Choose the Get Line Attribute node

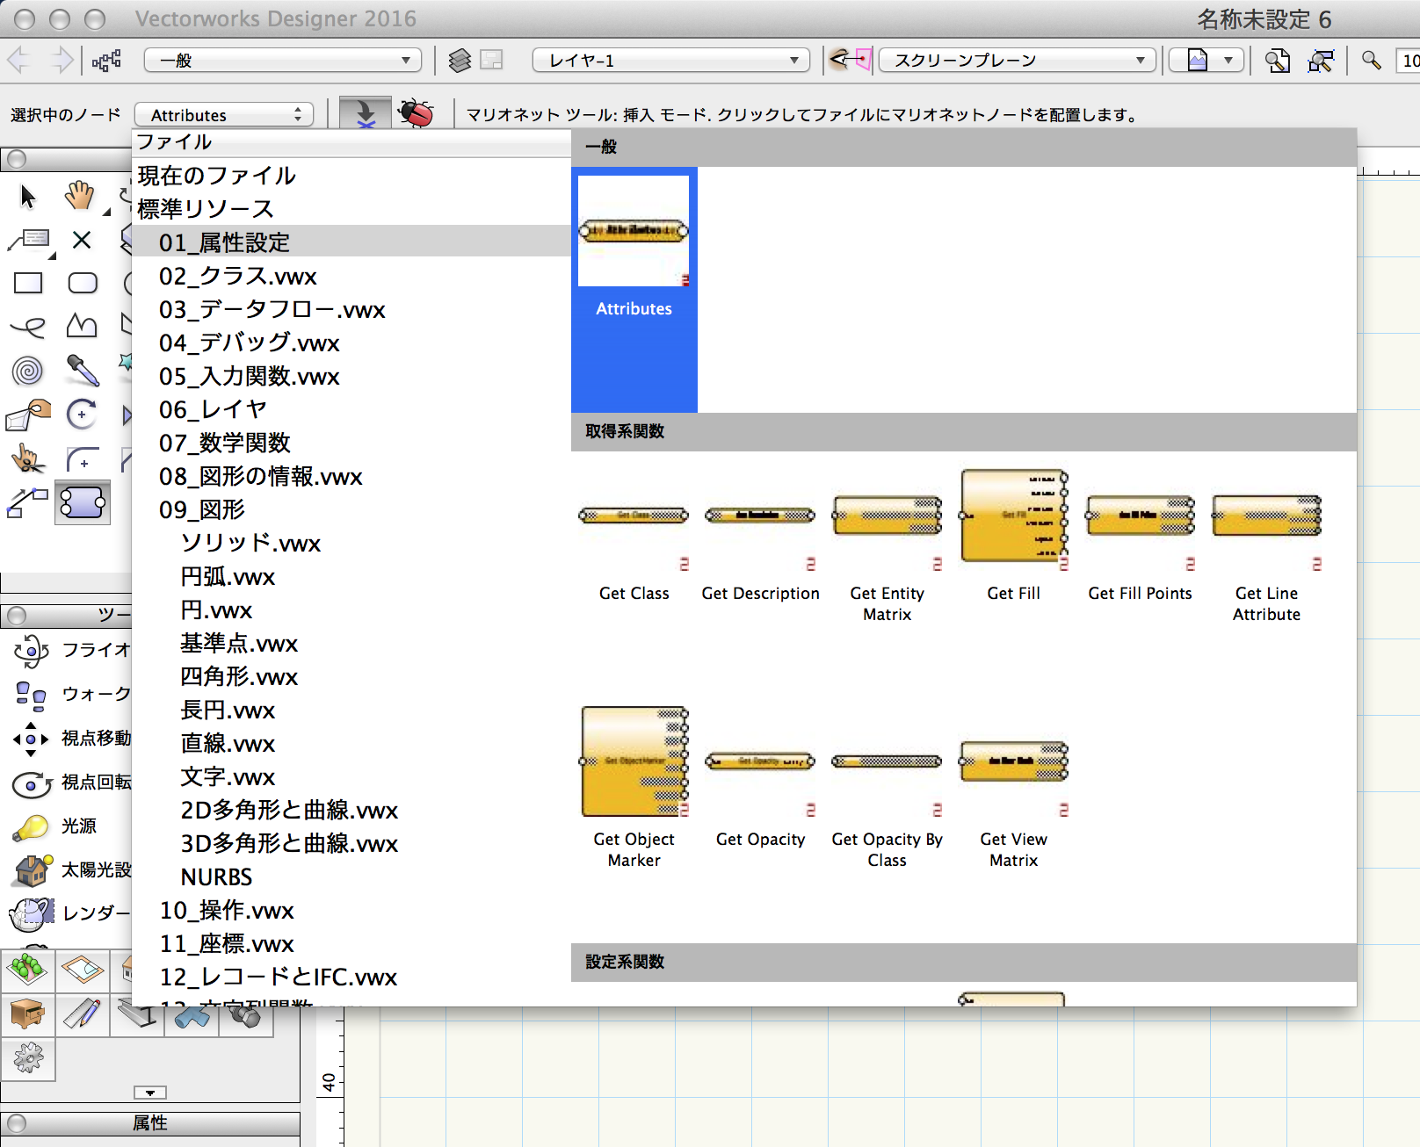coord(1266,545)
